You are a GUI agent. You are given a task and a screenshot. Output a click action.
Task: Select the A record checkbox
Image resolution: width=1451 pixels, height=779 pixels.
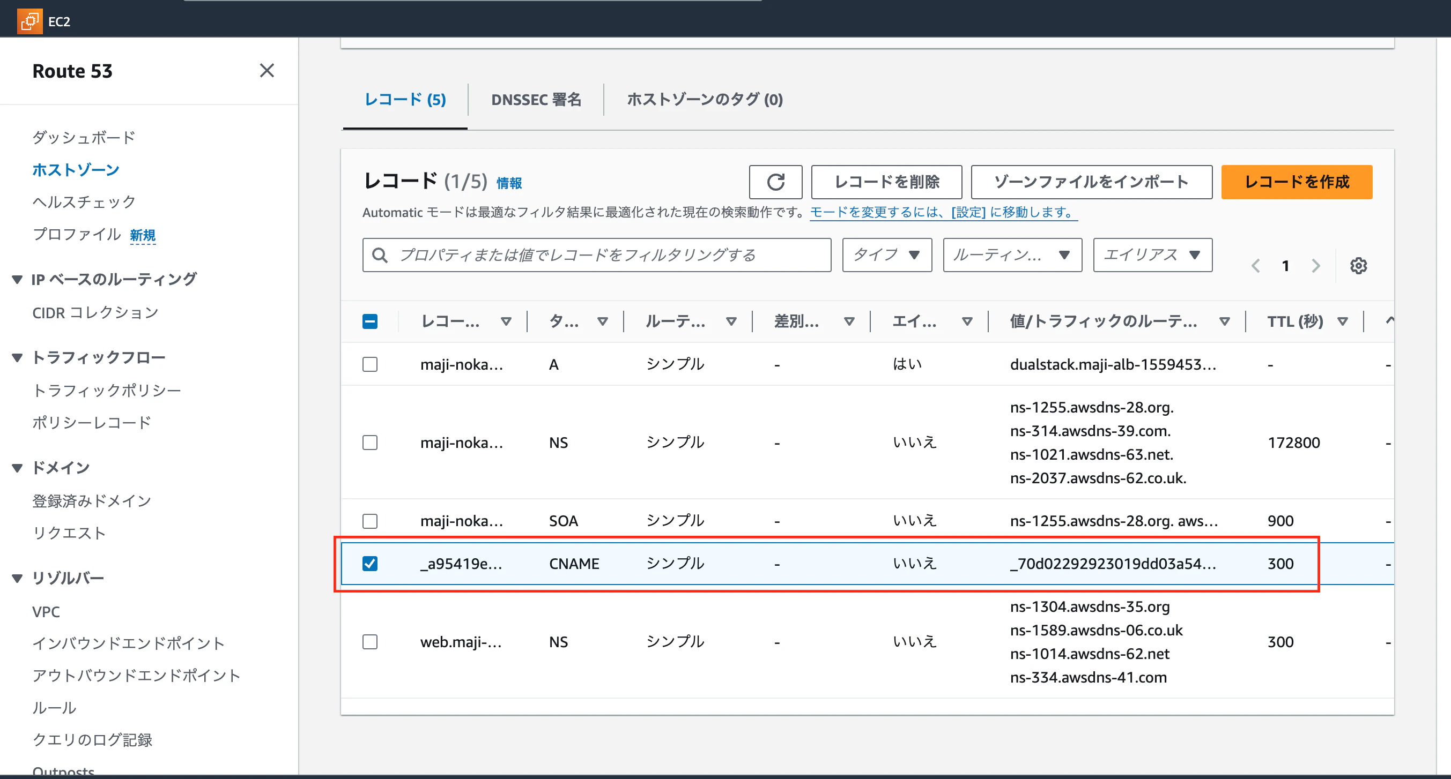pos(370,364)
